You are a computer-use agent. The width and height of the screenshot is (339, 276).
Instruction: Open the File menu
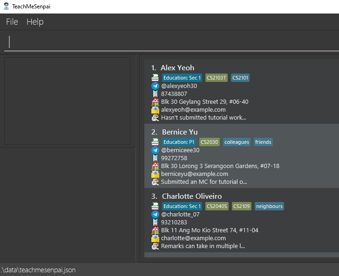[12, 21]
